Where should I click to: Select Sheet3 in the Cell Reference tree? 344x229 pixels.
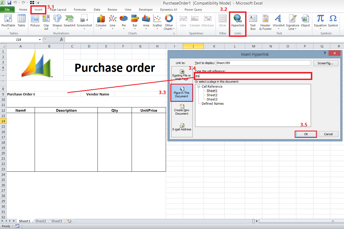(212, 99)
